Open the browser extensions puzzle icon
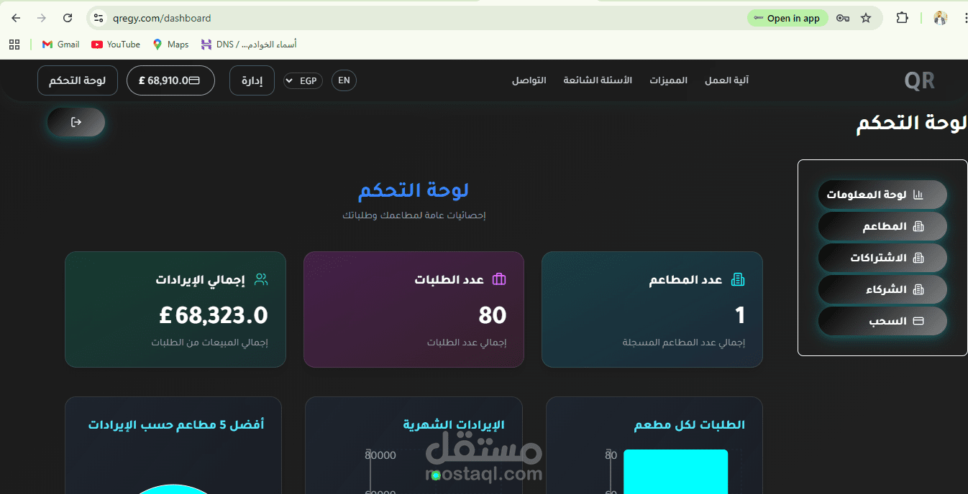Screen dimensions: 968x494 (902, 18)
